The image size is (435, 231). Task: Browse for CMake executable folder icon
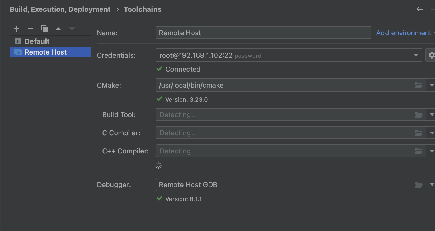point(418,85)
